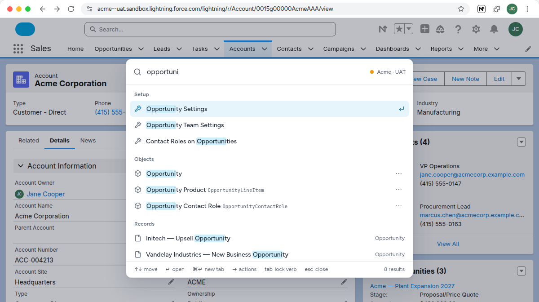Open the Opportunities tab dropdown chevron
Screen dimensions: 539x302
(x=141, y=49)
